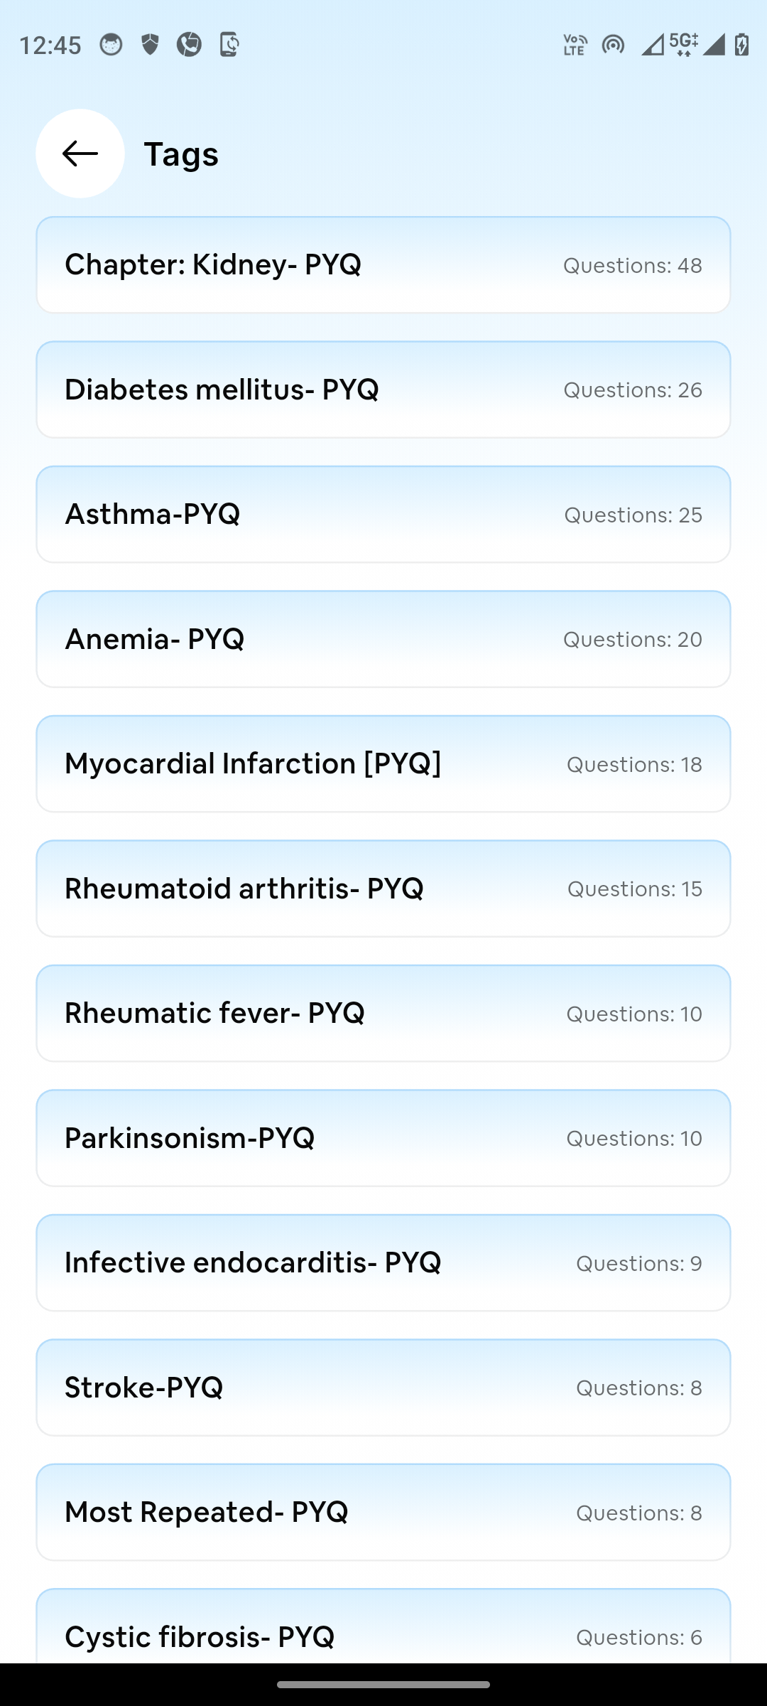The image size is (767, 1706).
Task: Tap the battery charging icon
Action: (742, 45)
